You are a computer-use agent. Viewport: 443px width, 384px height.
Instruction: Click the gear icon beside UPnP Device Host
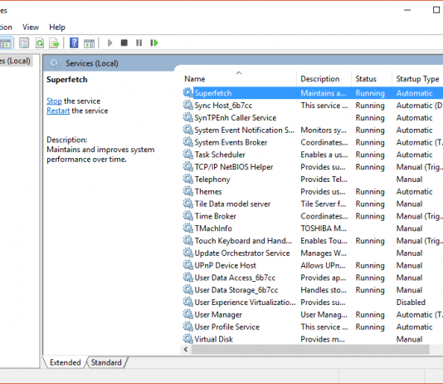coord(187,265)
